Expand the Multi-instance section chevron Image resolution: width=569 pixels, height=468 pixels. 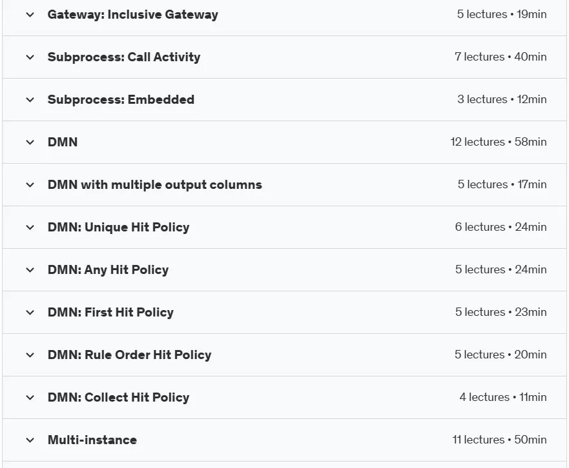click(x=30, y=440)
